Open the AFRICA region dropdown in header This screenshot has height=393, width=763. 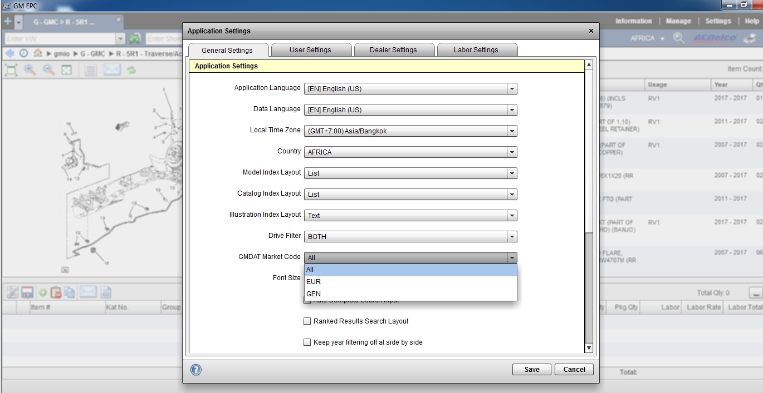point(662,39)
